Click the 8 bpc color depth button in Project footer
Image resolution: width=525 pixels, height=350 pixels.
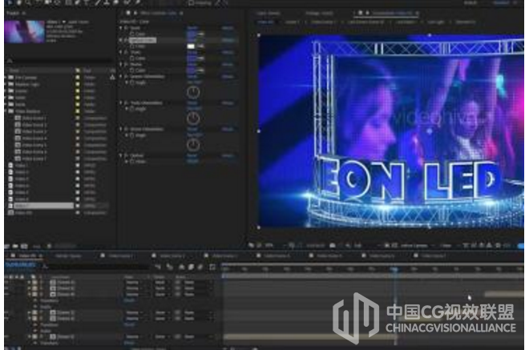[x=37, y=246]
